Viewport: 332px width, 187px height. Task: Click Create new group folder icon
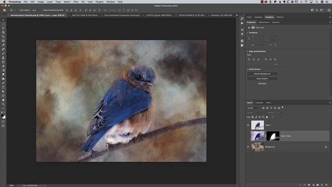point(317,185)
